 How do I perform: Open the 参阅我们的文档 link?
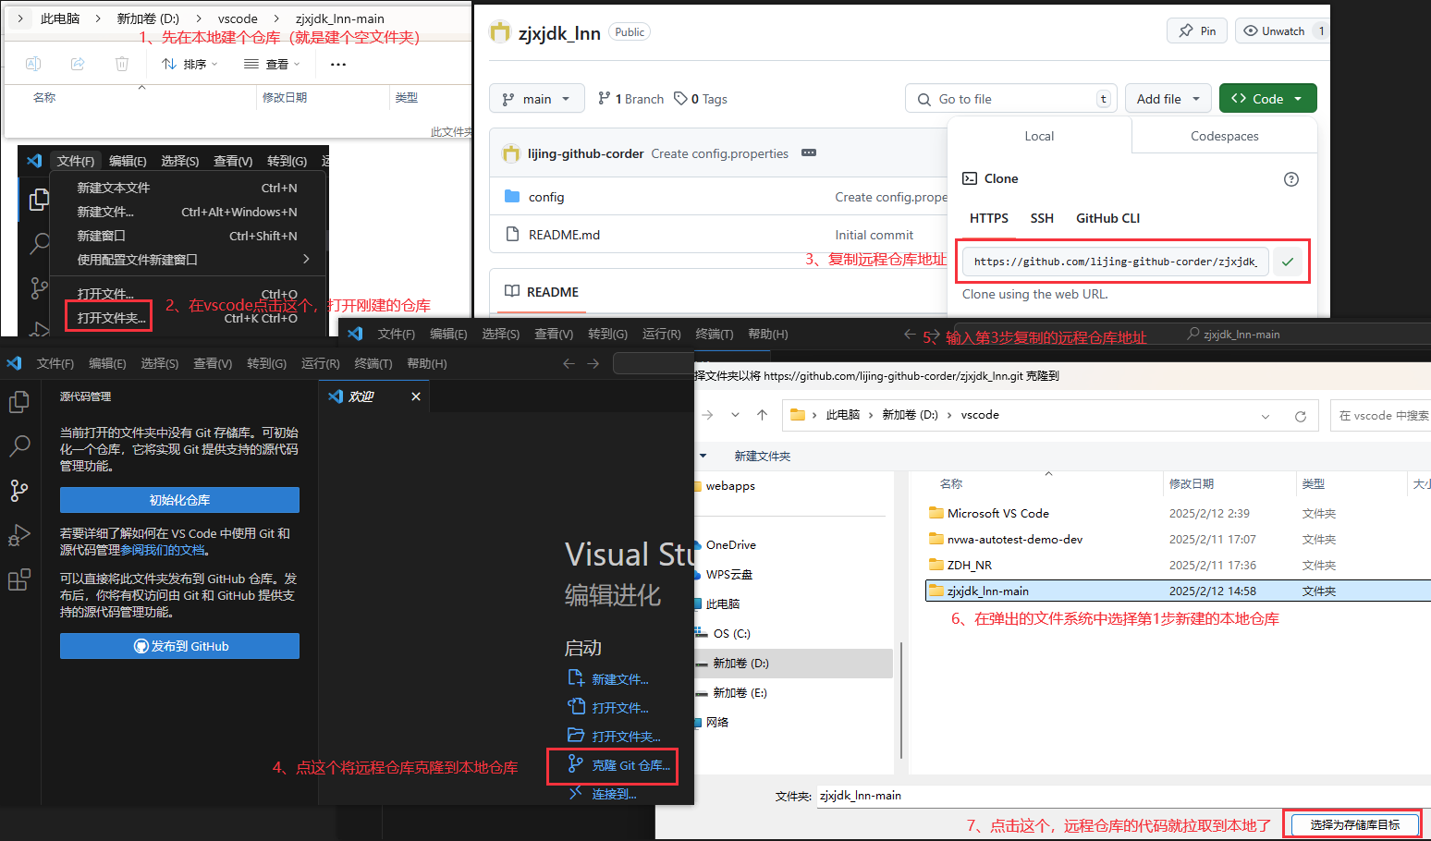[x=163, y=550]
